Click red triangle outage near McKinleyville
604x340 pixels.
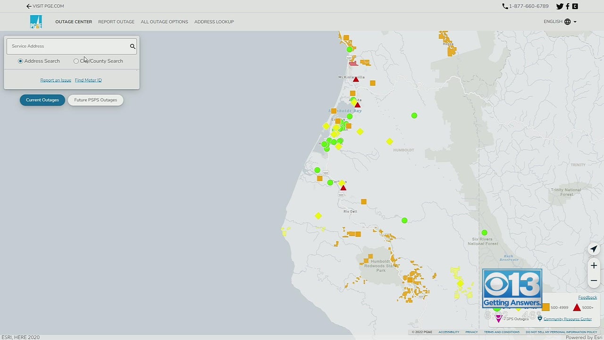(356, 80)
